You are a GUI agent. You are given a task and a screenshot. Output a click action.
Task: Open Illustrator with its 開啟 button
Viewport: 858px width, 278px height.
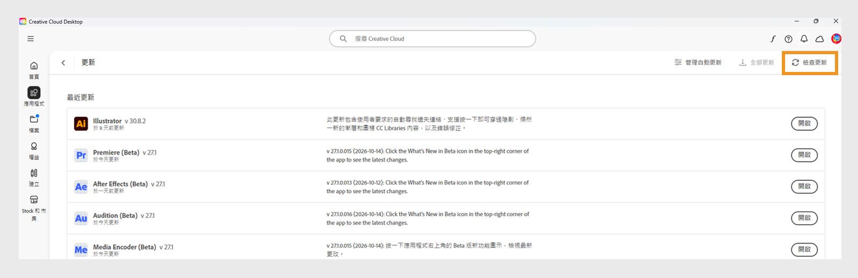click(804, 123)
